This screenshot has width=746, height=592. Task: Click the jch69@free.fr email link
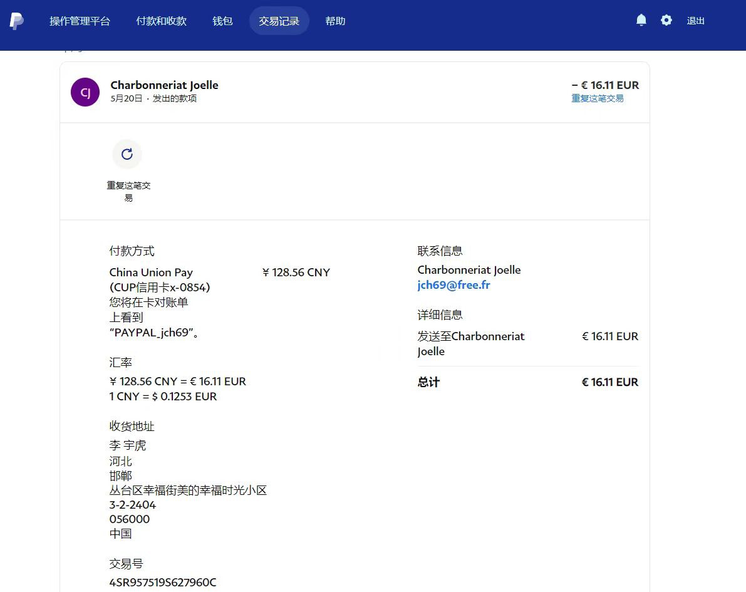coord(453,285)
